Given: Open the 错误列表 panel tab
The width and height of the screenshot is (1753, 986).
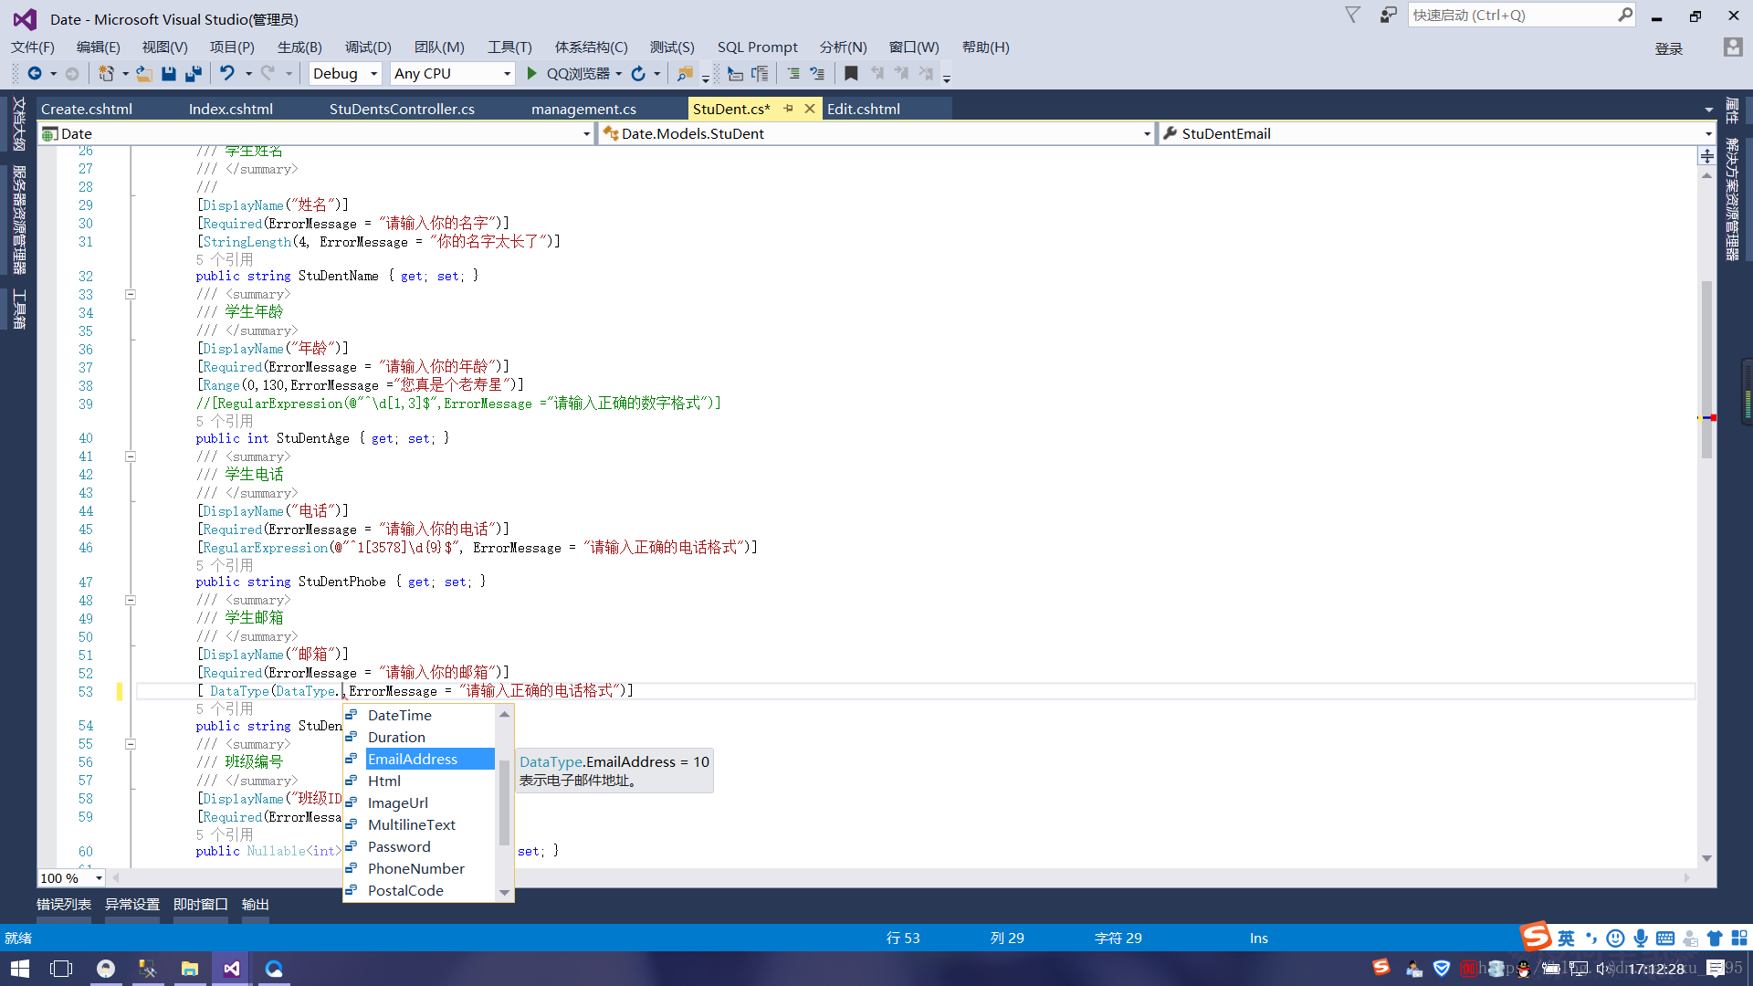Looking at the screenshot, I should 64,905.
